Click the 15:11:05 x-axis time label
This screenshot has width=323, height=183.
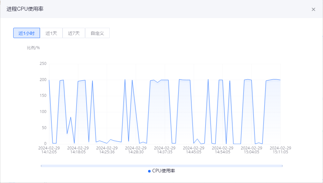pos(280,152)
